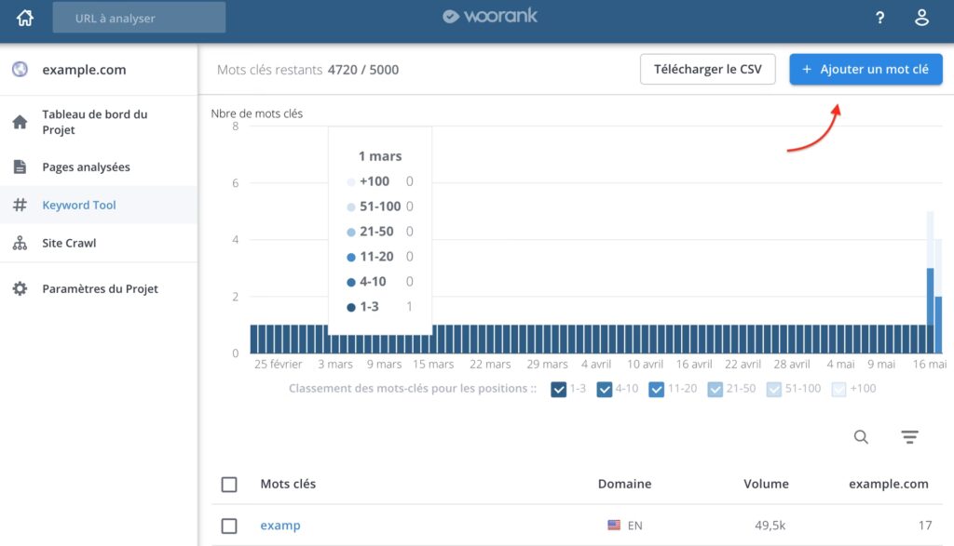The height and width of the screenshot is (546, 954).
Task: Enable the +100 positions checkbox
Action: point(838,389)
